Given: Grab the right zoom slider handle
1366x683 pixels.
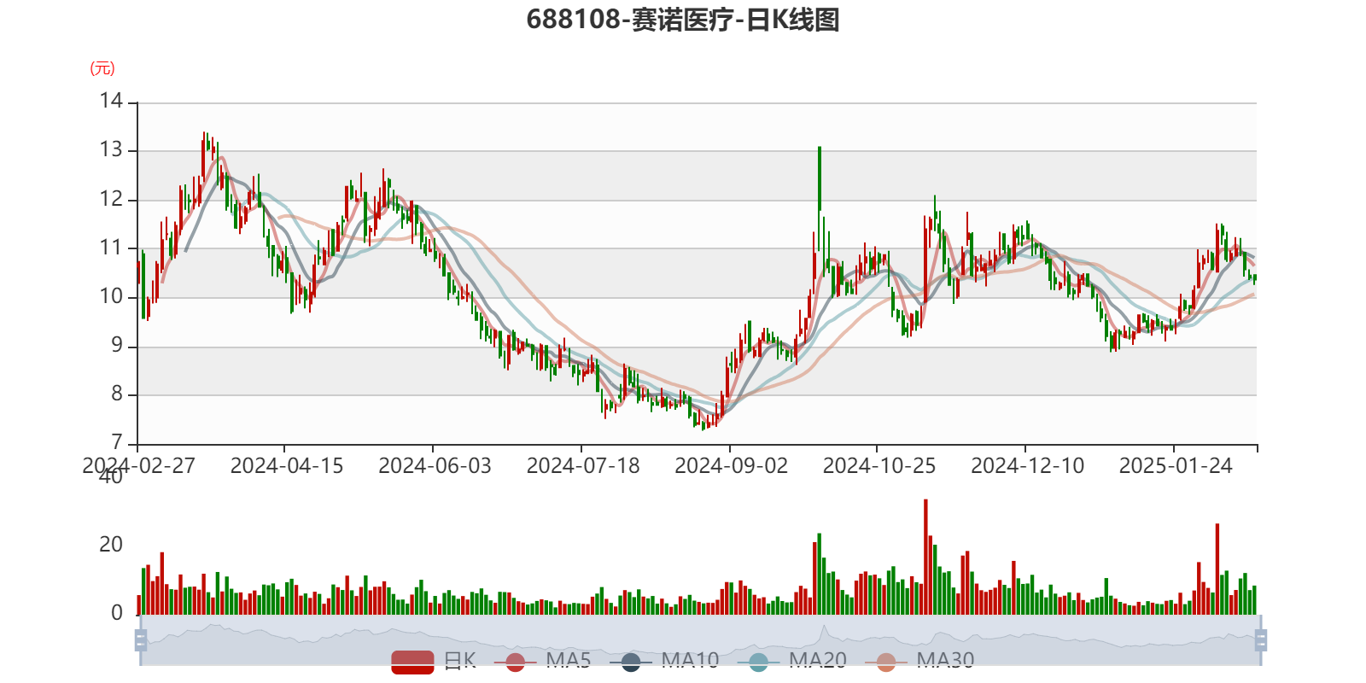Looking at the screenshot, I should pos(1261,640).
